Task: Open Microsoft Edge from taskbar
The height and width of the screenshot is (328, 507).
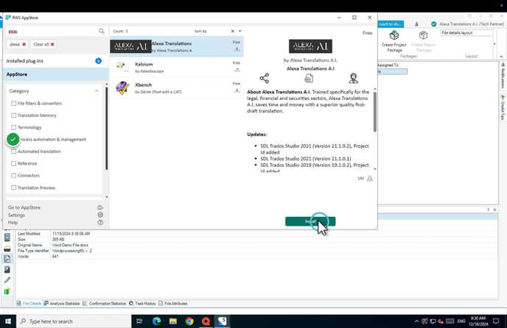Action: (156, 321)
